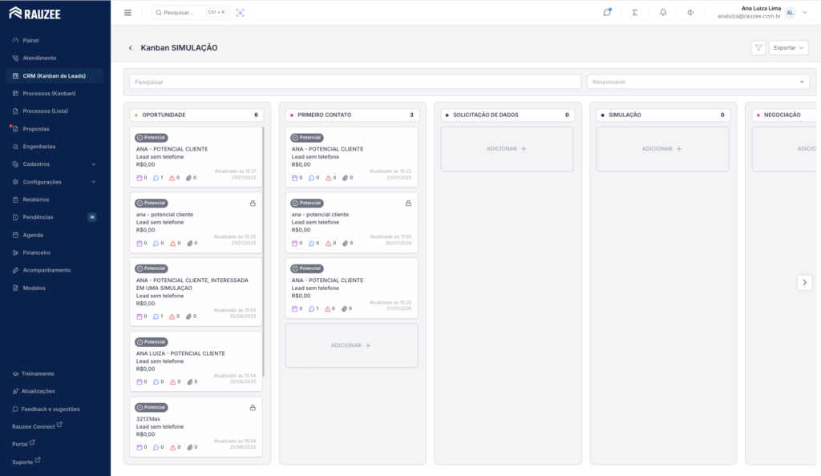Click the notifications bell icon

(x=663, y=13)
